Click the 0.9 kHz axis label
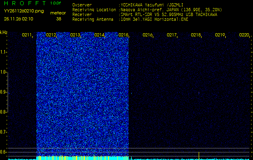Image resolution: width=253 pixels, height=160 pixels. pos(3,92)
